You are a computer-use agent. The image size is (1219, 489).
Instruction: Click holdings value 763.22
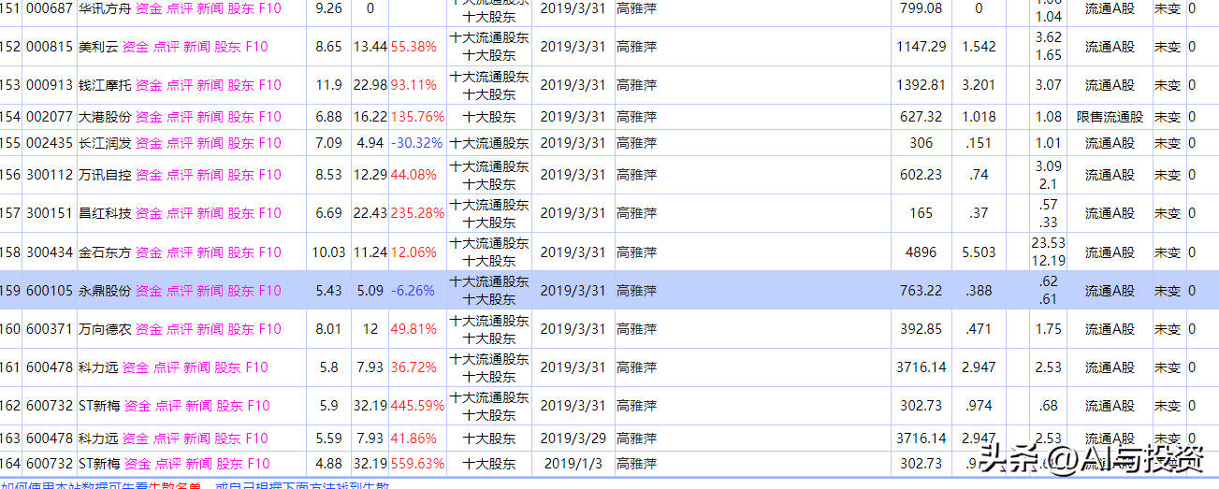tap(921, 291)
